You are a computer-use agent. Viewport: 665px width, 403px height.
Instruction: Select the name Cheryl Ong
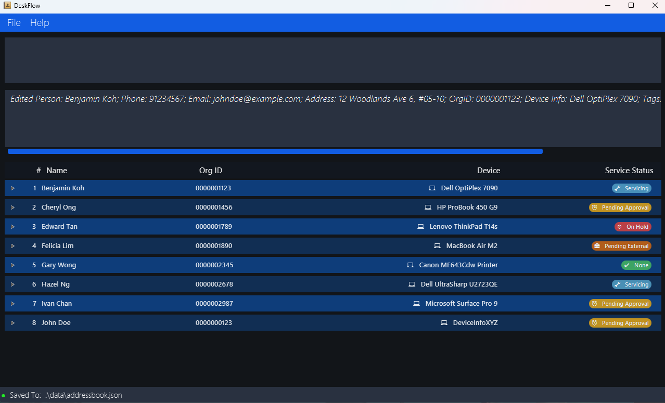[x=59, y=207]
